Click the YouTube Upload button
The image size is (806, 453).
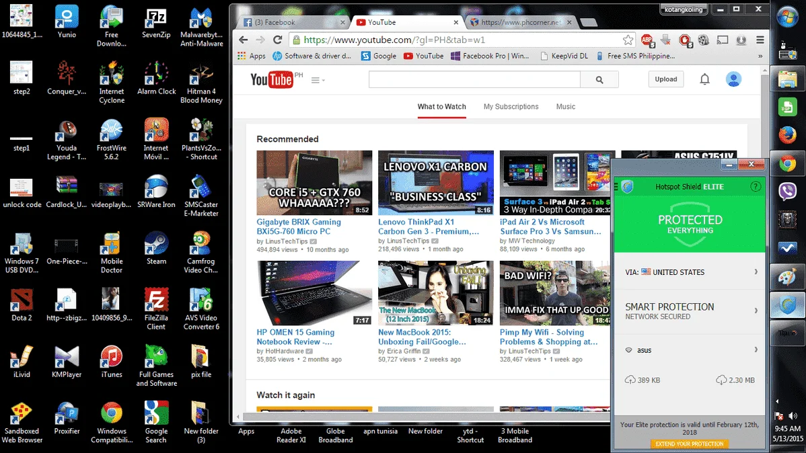pyautogui.click(x=665, y=79)
